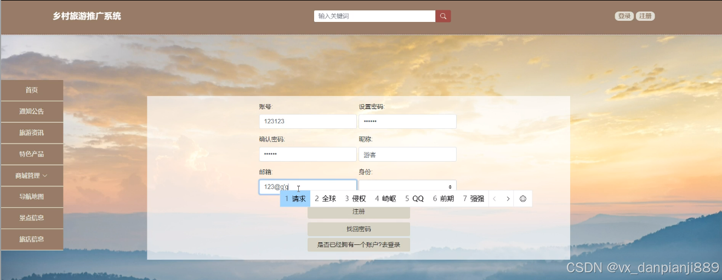Open 旅游资讯 in the sidebar

point(32,133)
